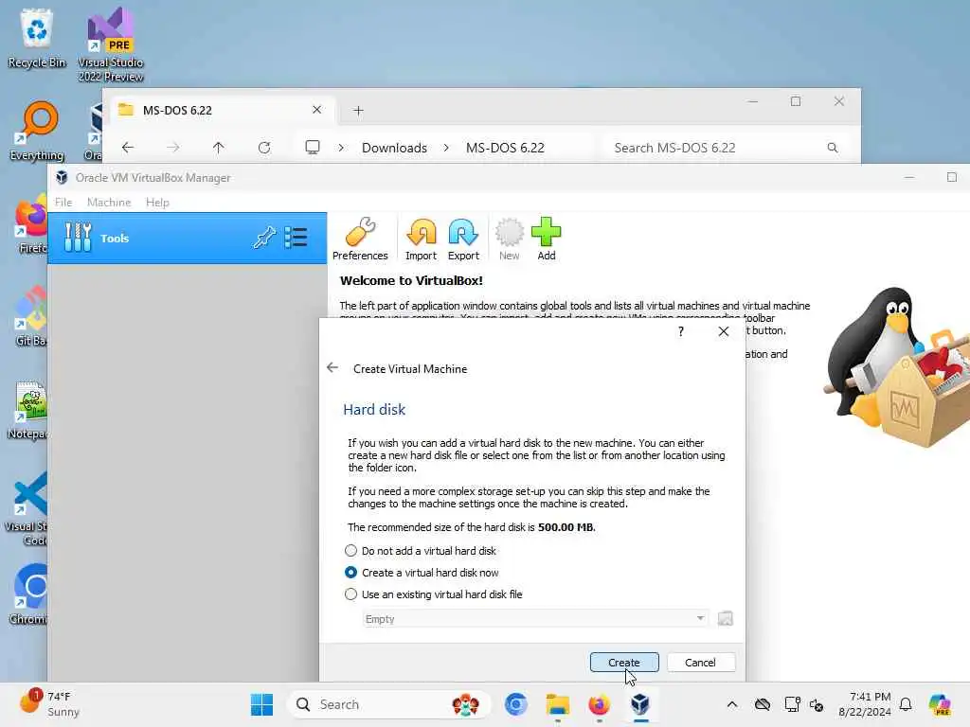Expand chevron before Downloads in address bar

[x=341, y=148]
